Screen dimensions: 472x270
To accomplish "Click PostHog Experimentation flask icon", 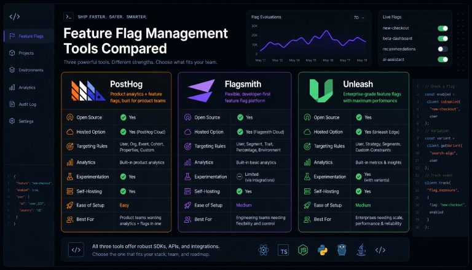I will point(70,177).
